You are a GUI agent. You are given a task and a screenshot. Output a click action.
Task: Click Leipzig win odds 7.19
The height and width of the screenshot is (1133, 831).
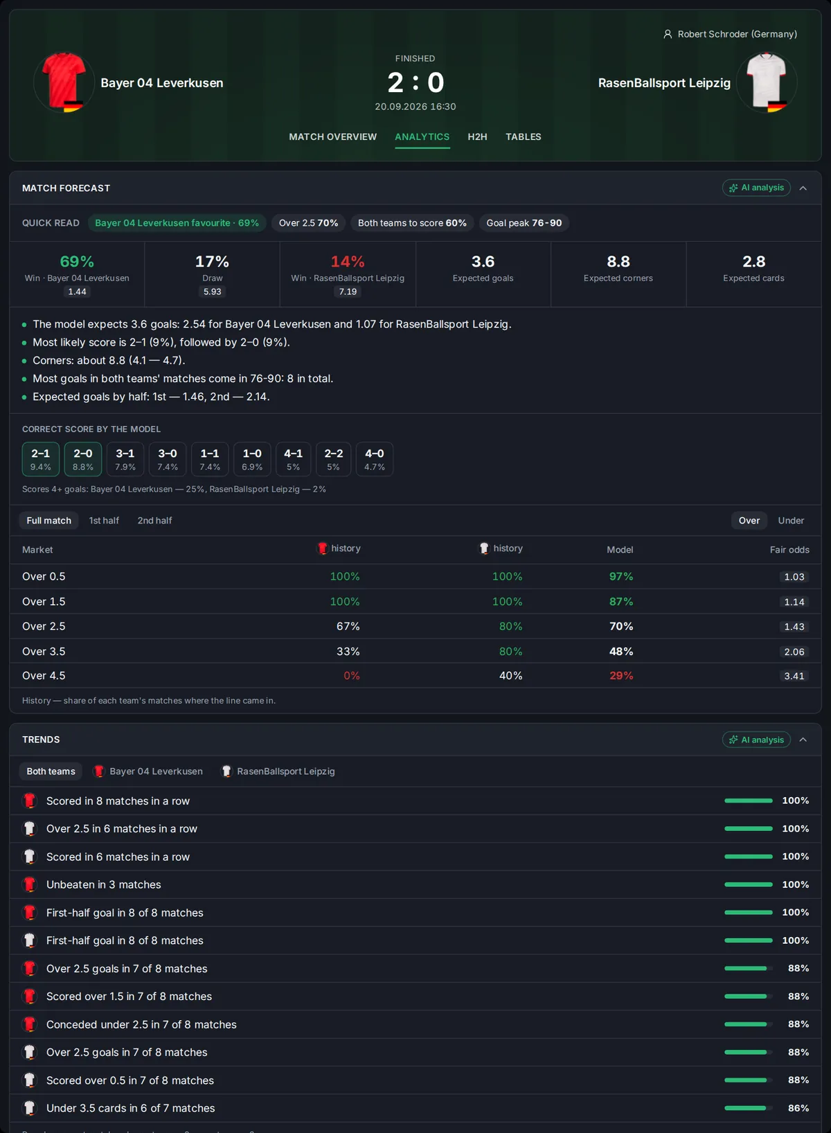348,292
